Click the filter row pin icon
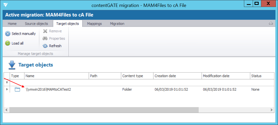 point(7,82)
